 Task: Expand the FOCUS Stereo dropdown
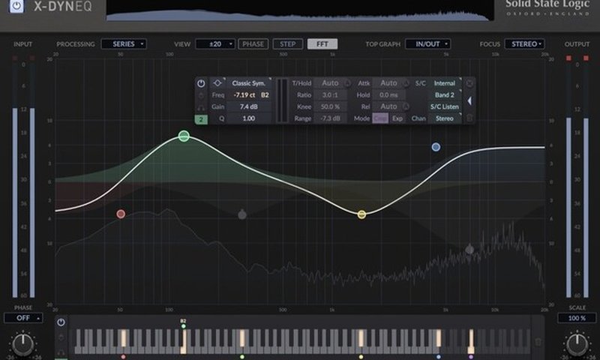coord(523,44)
